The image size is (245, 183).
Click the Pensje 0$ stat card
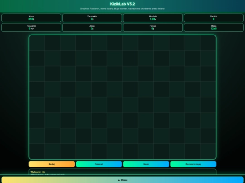click(x=153, y=28)
